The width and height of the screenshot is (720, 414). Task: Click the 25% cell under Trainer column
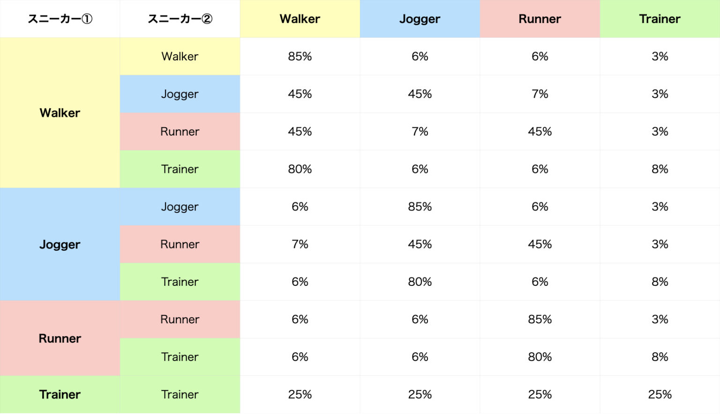(660, 394)
